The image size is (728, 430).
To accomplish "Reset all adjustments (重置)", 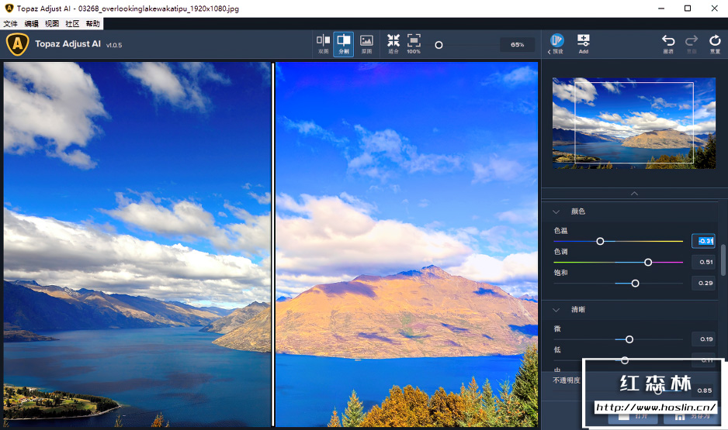I will [715, 44].
